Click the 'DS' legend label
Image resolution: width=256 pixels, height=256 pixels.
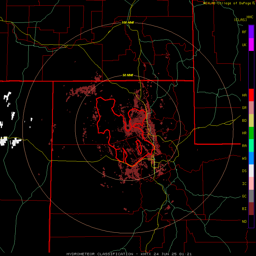coord(244,171)
